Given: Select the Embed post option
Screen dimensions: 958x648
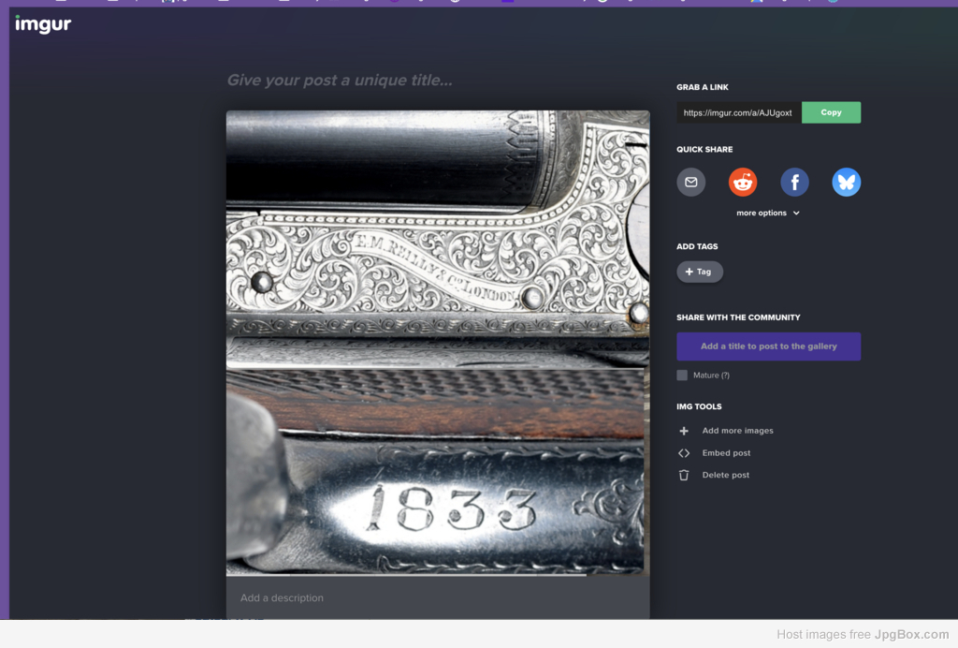Looking at the screenshot, I should click(726, 453).
